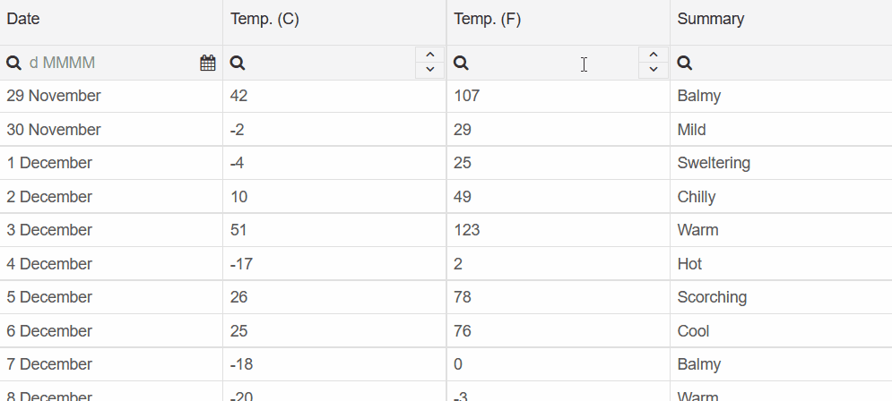Click the search icon in Date filter
This screenshot has height=401, width=892.
(x=14, y=63)
